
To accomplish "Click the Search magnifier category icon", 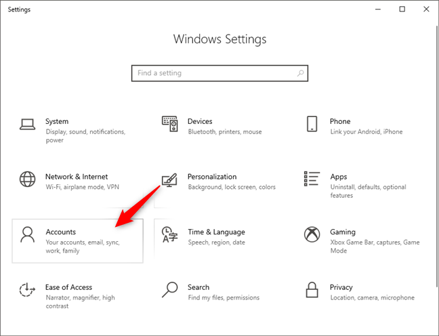I will point(169,289).
